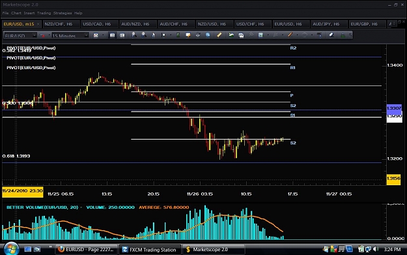Viewport: 407px width, 255px height.
Task: Switch to the USD/CAD, H6 chart tab
Action: click(x=99, y=24)
